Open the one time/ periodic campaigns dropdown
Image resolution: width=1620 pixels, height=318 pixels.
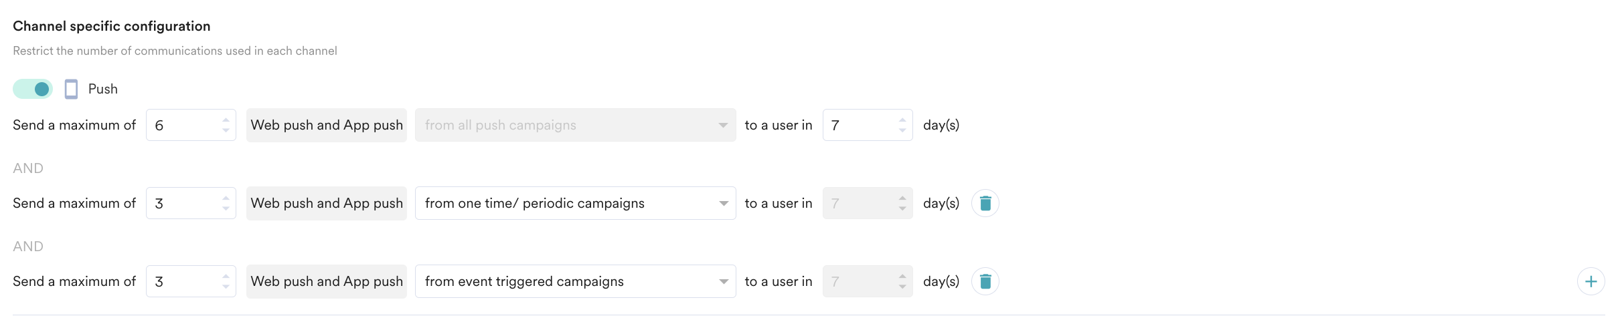pos(576,203)
